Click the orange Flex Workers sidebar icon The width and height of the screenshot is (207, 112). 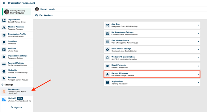(4, 91)
